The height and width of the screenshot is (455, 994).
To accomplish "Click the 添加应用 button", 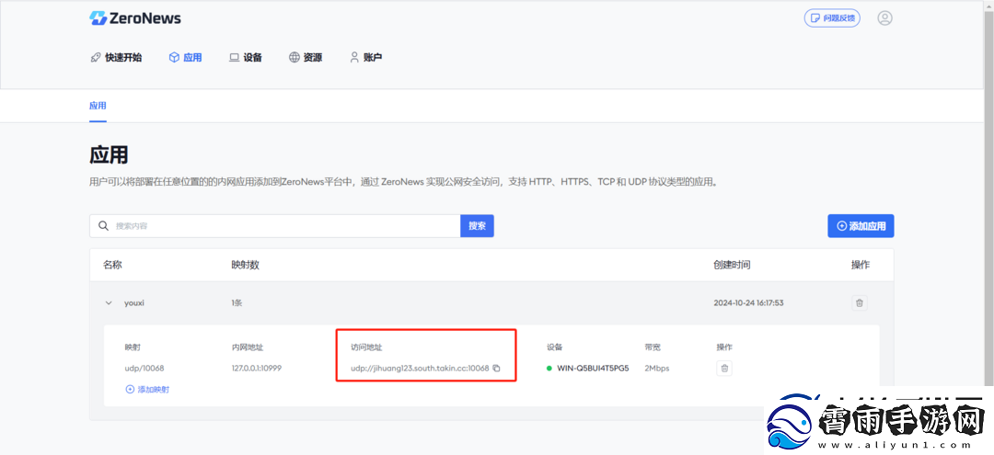I will coord(861,226).
